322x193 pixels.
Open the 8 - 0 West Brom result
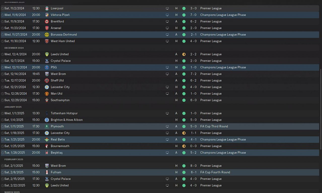point(193,166)
